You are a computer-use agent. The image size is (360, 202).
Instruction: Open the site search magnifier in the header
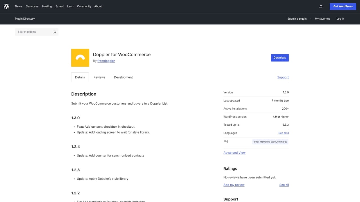pos(321,6)
